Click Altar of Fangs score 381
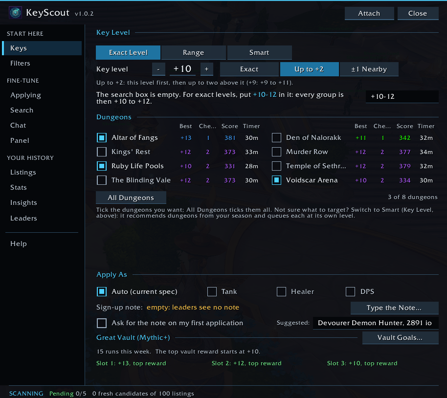Viewport: 447px width, 398px height. (x=230, y=138)
